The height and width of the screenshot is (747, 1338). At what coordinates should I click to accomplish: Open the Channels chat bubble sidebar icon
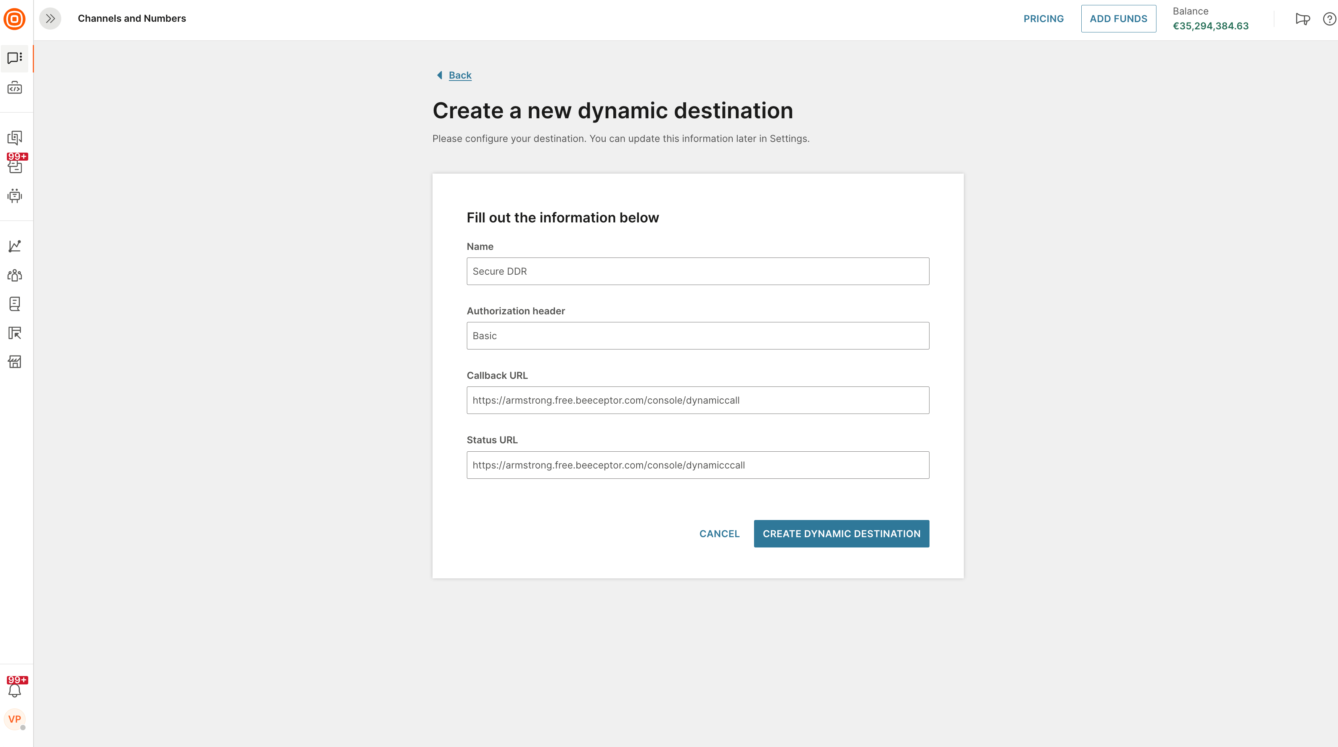coord(14,58)
